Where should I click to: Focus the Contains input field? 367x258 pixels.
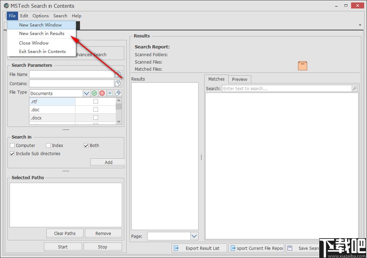tap(71, 83)
